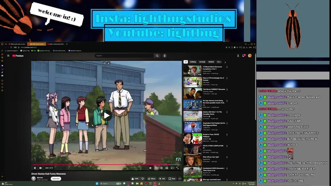This screenshot has width=331, height=186.
Task: Reload the page in the browser
Action: 11,47
